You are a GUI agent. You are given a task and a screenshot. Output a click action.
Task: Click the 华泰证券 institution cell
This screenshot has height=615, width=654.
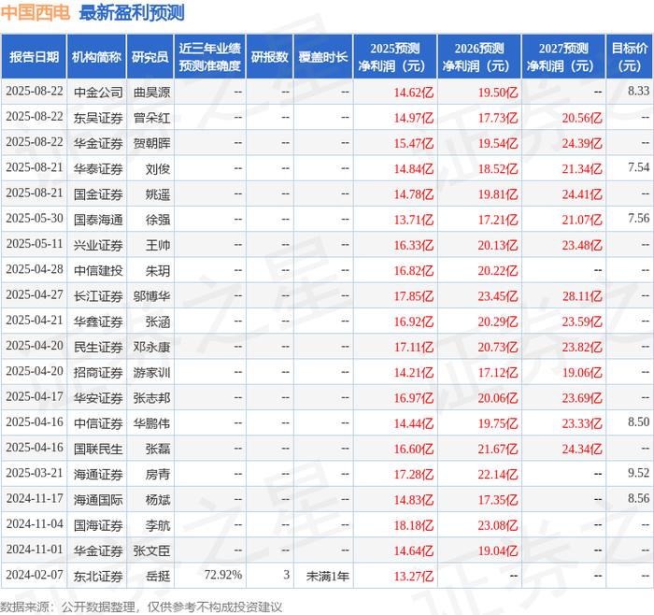pyautogui.click(x=98, y=168)
